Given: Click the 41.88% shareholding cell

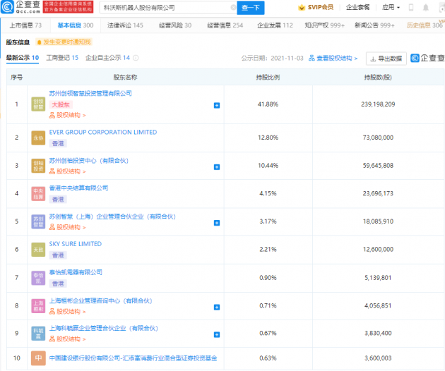Looking at the screenshot, I should (x=268, y=104).
